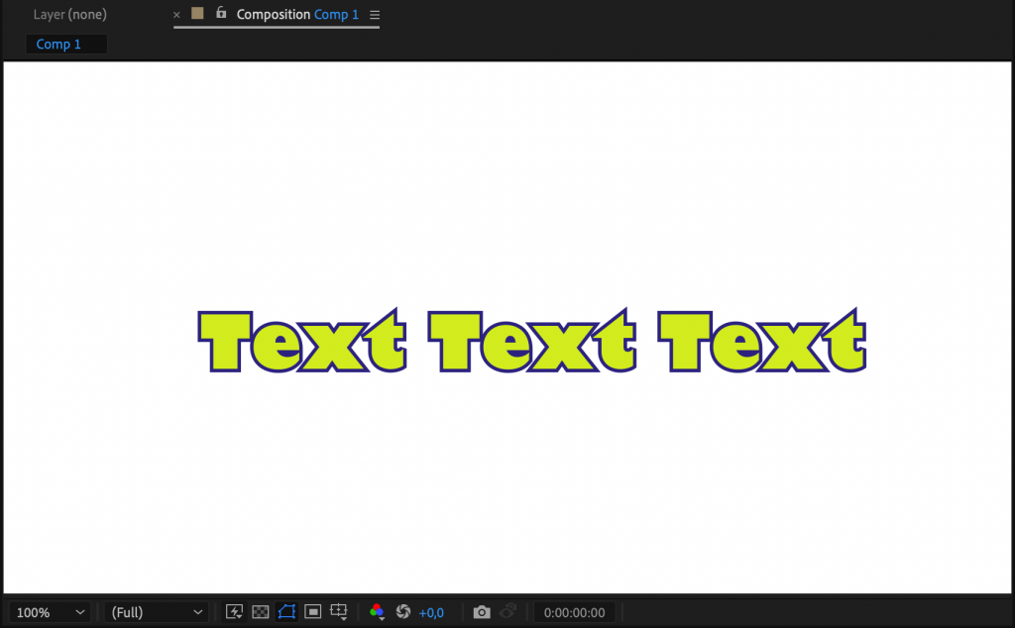Click the Comp 1 button under the Layer tab
1015x628 pixels.
65,44
